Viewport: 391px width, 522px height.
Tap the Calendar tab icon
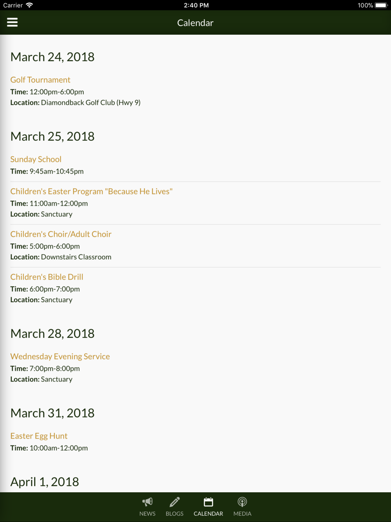point(208,502)
